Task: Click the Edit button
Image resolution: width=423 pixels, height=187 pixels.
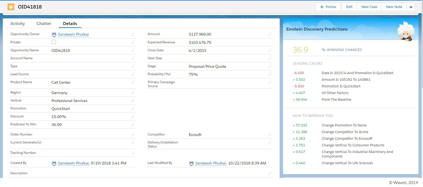Action: tap(349, 7)
